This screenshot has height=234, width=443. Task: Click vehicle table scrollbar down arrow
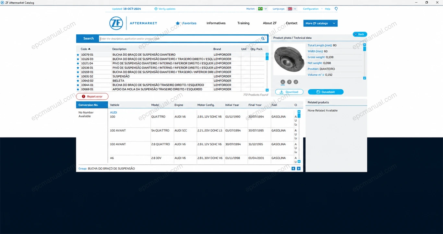[x=299, y=162]
